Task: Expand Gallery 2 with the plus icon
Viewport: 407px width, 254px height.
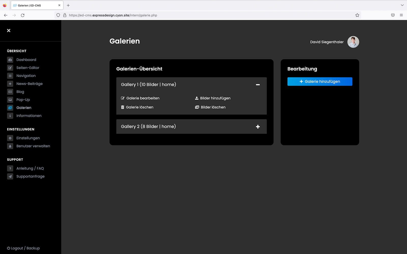Action: [258, 127]
